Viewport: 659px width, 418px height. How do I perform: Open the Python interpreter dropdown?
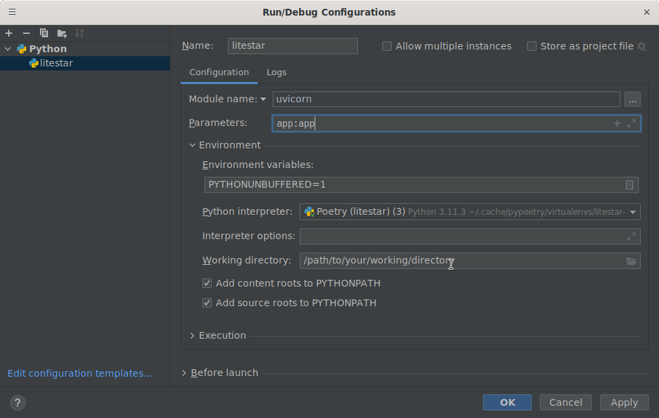[632, 211]
